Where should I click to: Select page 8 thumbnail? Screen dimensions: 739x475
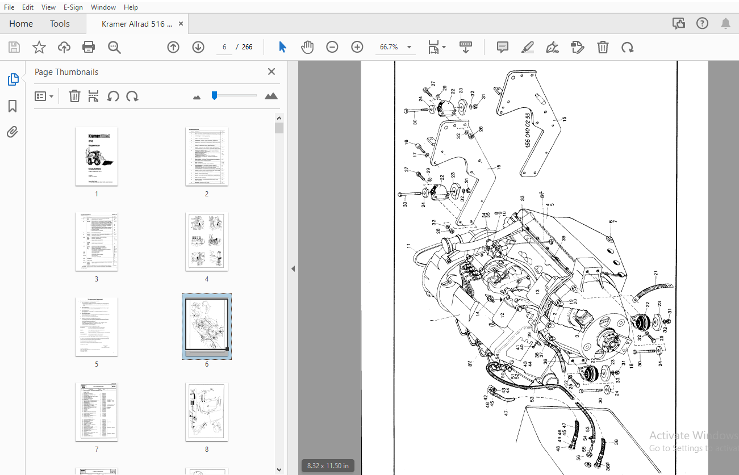tap(207, 411)
